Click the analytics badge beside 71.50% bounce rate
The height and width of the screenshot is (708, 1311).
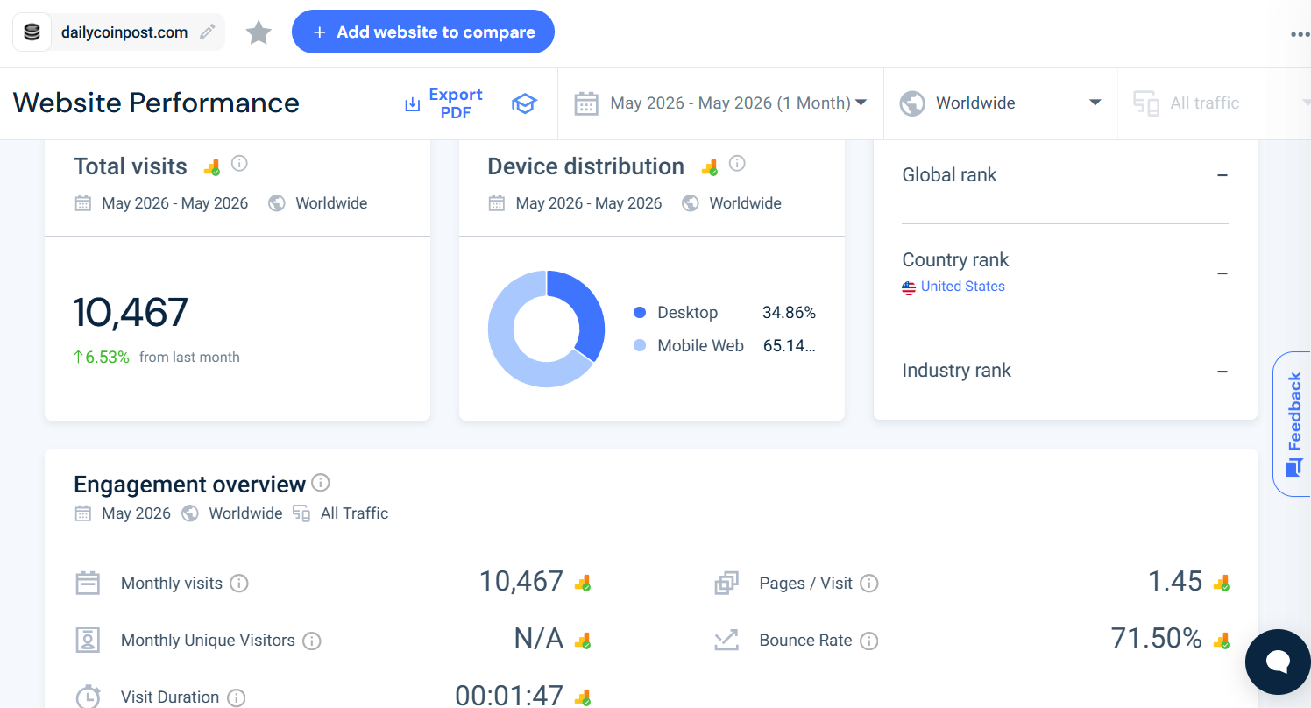click(1222, 641)
